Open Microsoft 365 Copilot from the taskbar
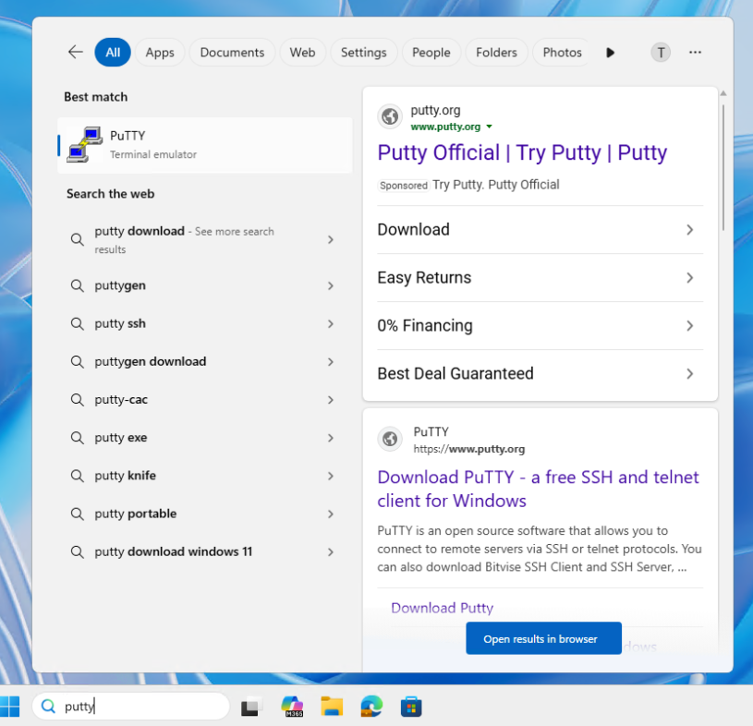 coord(292,706)
